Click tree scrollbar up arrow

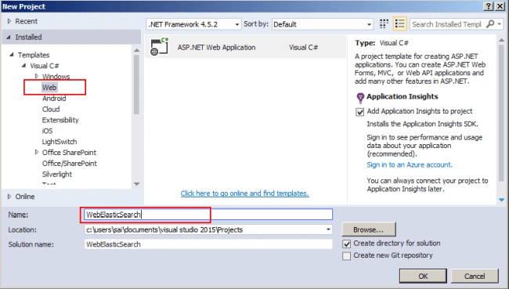tap(137, 50)
